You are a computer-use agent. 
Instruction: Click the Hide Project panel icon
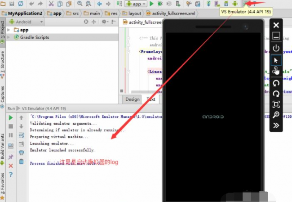click(114, 22)
